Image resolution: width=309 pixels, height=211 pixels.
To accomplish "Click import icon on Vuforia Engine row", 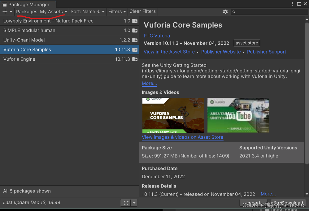I will pos(135,59).
